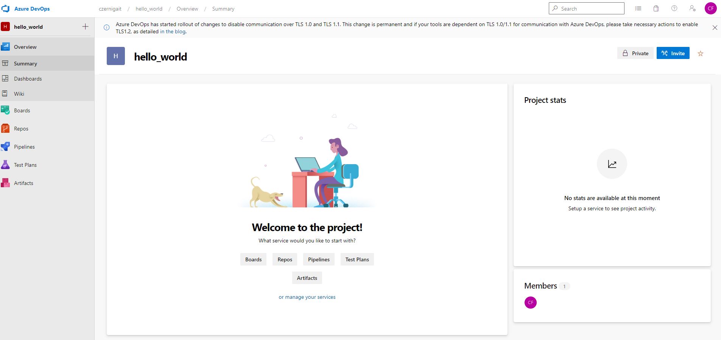Open the Help question mark icon

pyautogui.click(x=674, y=8)
